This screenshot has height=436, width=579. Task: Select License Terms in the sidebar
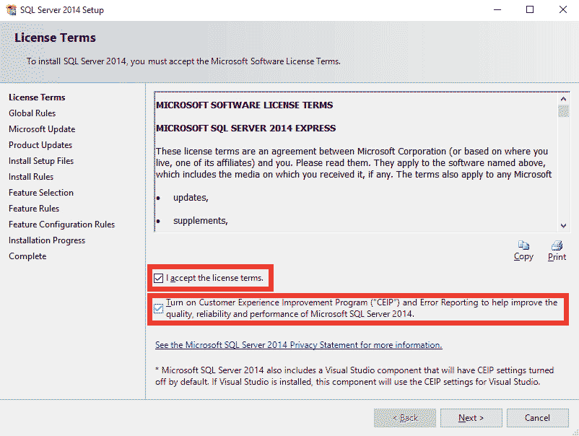click(37, 97)
